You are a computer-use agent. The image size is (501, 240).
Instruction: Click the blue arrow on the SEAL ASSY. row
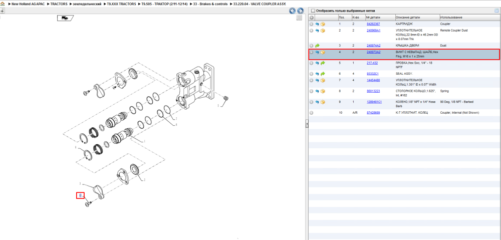317,74
